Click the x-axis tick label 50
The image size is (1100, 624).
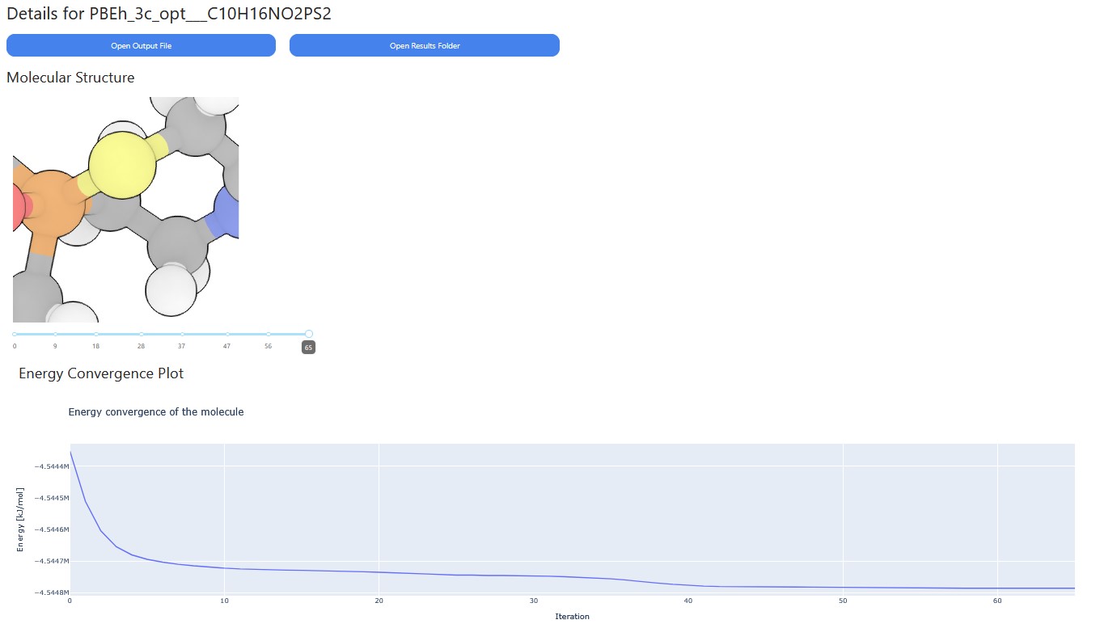843,601
